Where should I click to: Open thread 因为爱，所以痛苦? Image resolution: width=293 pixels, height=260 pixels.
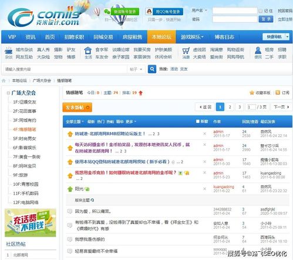(93, 211)
